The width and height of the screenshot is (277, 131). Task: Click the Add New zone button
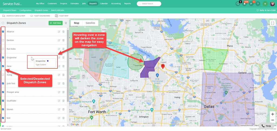[x=56, y=23]
